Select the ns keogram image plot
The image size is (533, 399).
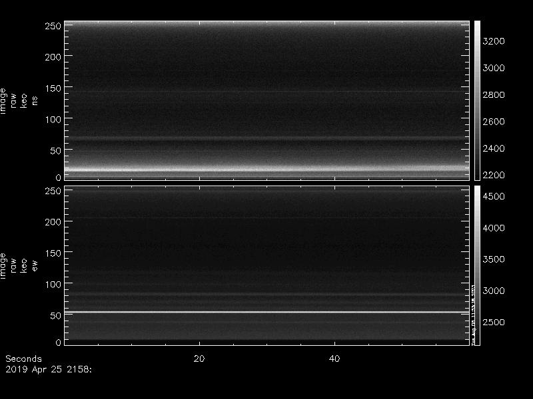(x=267, y=100)
